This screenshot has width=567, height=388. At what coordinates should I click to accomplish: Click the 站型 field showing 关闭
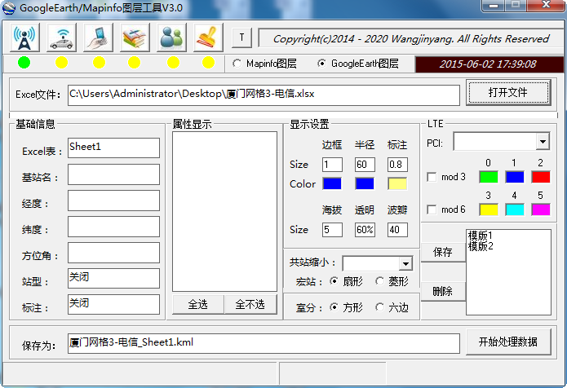pyautogui.click(x=113, y=278)
